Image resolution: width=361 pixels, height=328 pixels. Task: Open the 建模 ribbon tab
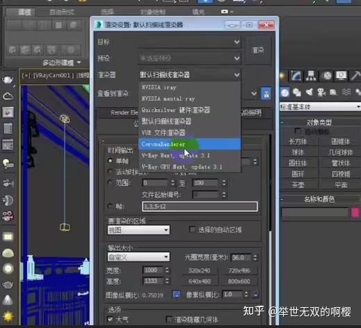click(24, 13)
